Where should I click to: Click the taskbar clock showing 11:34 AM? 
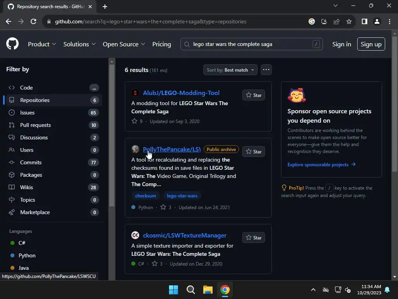[x=369, y=290]
